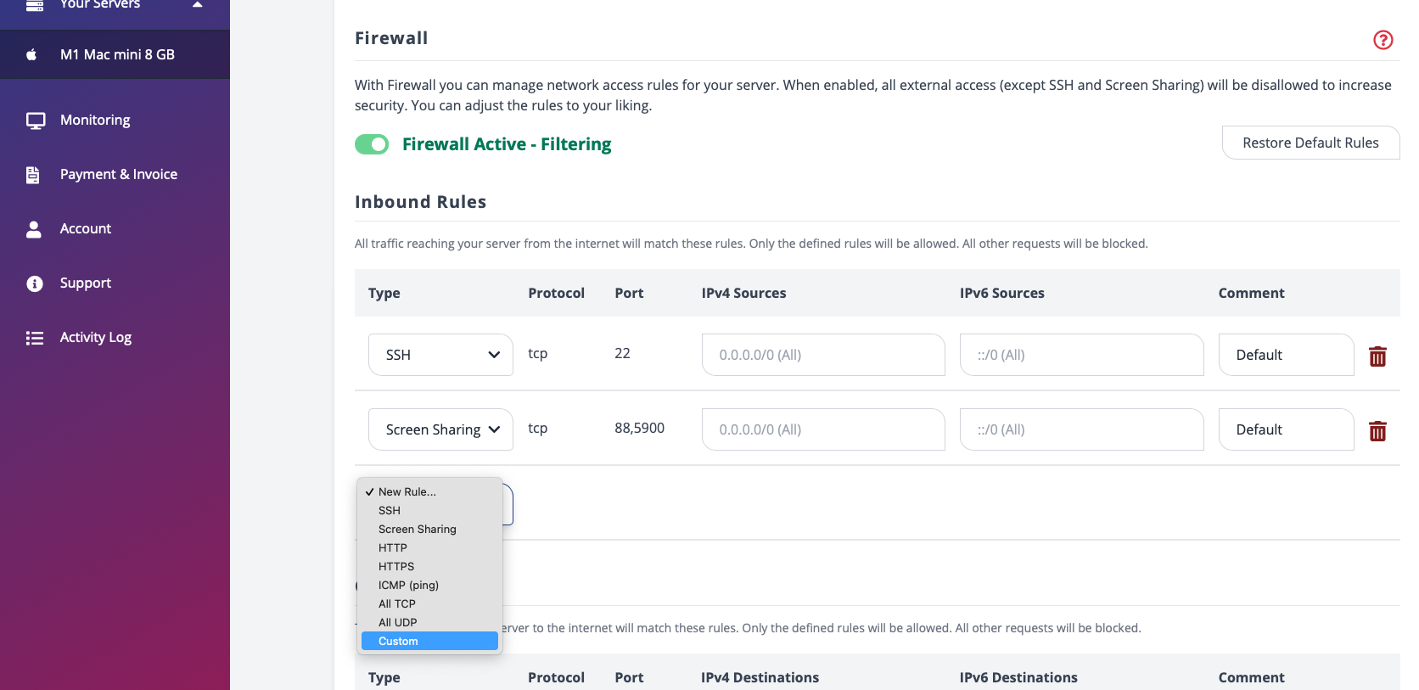Delete the SSH inbound rule with trash icon
This screenshot has height=690, width=1419.
[x=1377, y=356]
